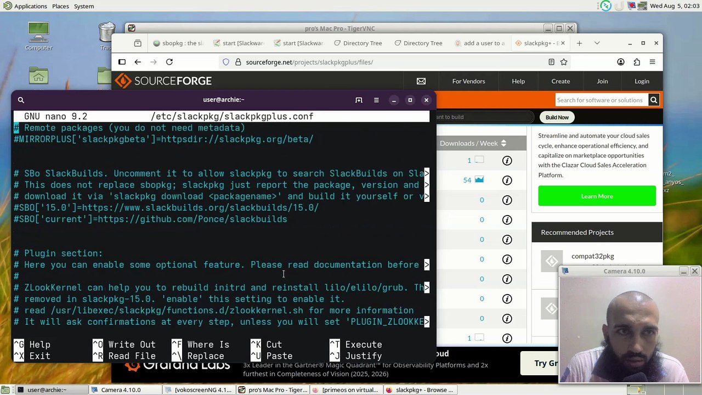Click the SourceForge mail envelope icon
This screenshot has height=395, width=702.
421,81
